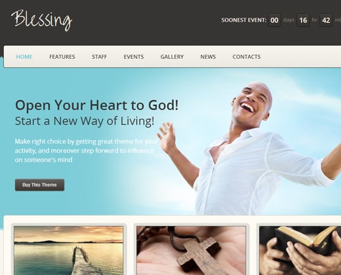Open the STAFF menu item
Screen dimensions: 341x275
100,57
